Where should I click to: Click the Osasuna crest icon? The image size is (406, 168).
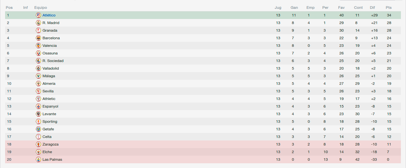point(38,53)
